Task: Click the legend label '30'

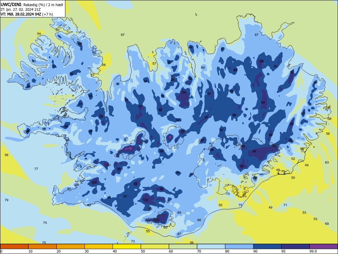Action: coord(87,251)
